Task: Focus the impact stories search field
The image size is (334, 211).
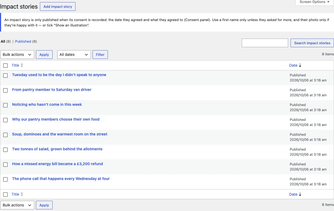Action: [x=265, y=43]
